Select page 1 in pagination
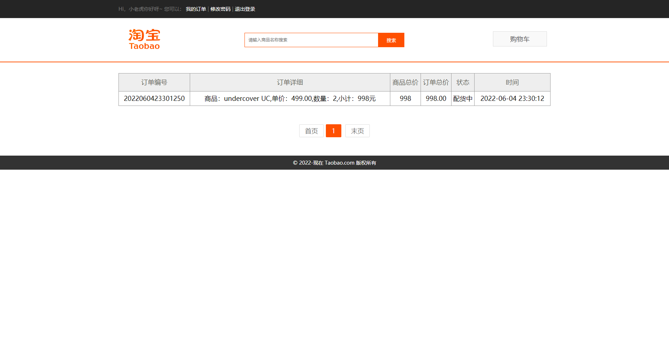This screenshot has width=669, height=344. click(x=333, y=131)
